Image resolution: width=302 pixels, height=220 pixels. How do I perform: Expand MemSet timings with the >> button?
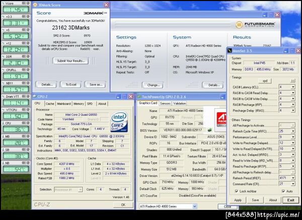click(293, 81)
